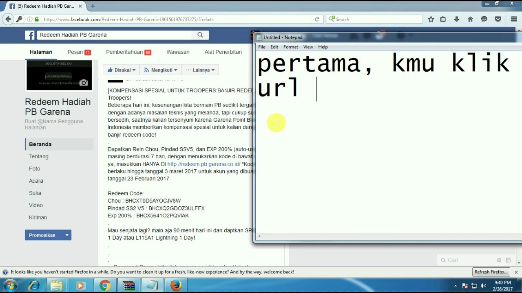Save page to Pocket icon

click(x=498, y=19)
